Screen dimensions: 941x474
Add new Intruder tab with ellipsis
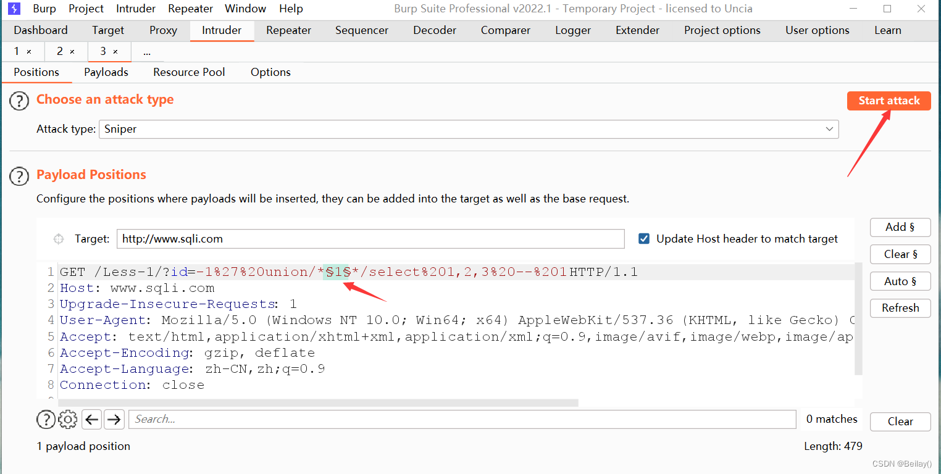point(147,52)
